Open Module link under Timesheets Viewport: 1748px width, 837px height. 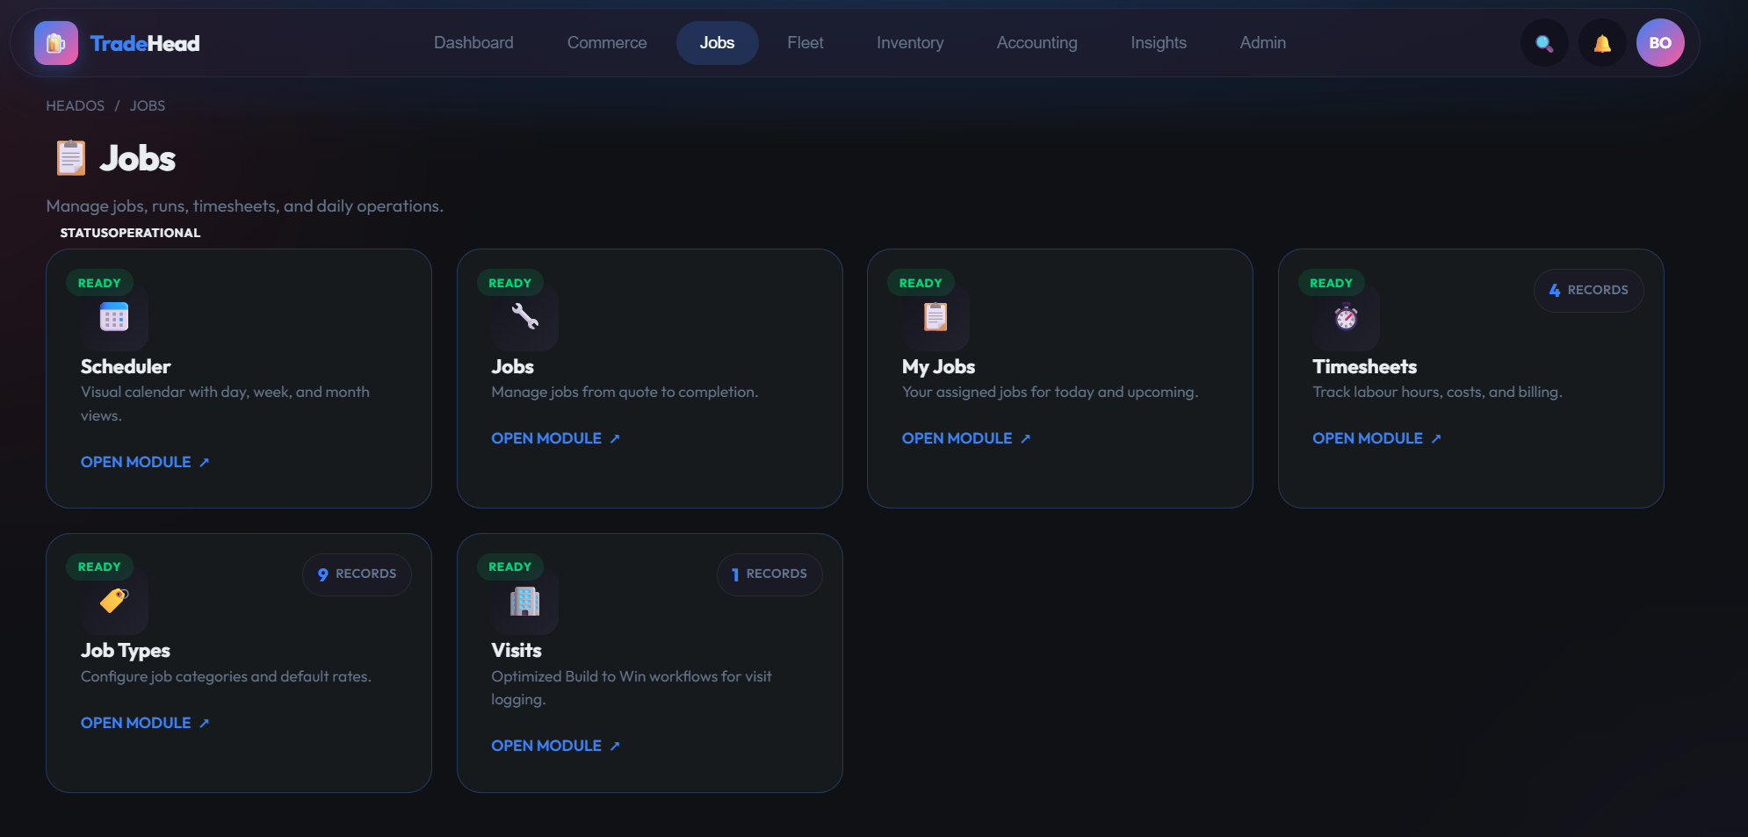[1376, 438]
